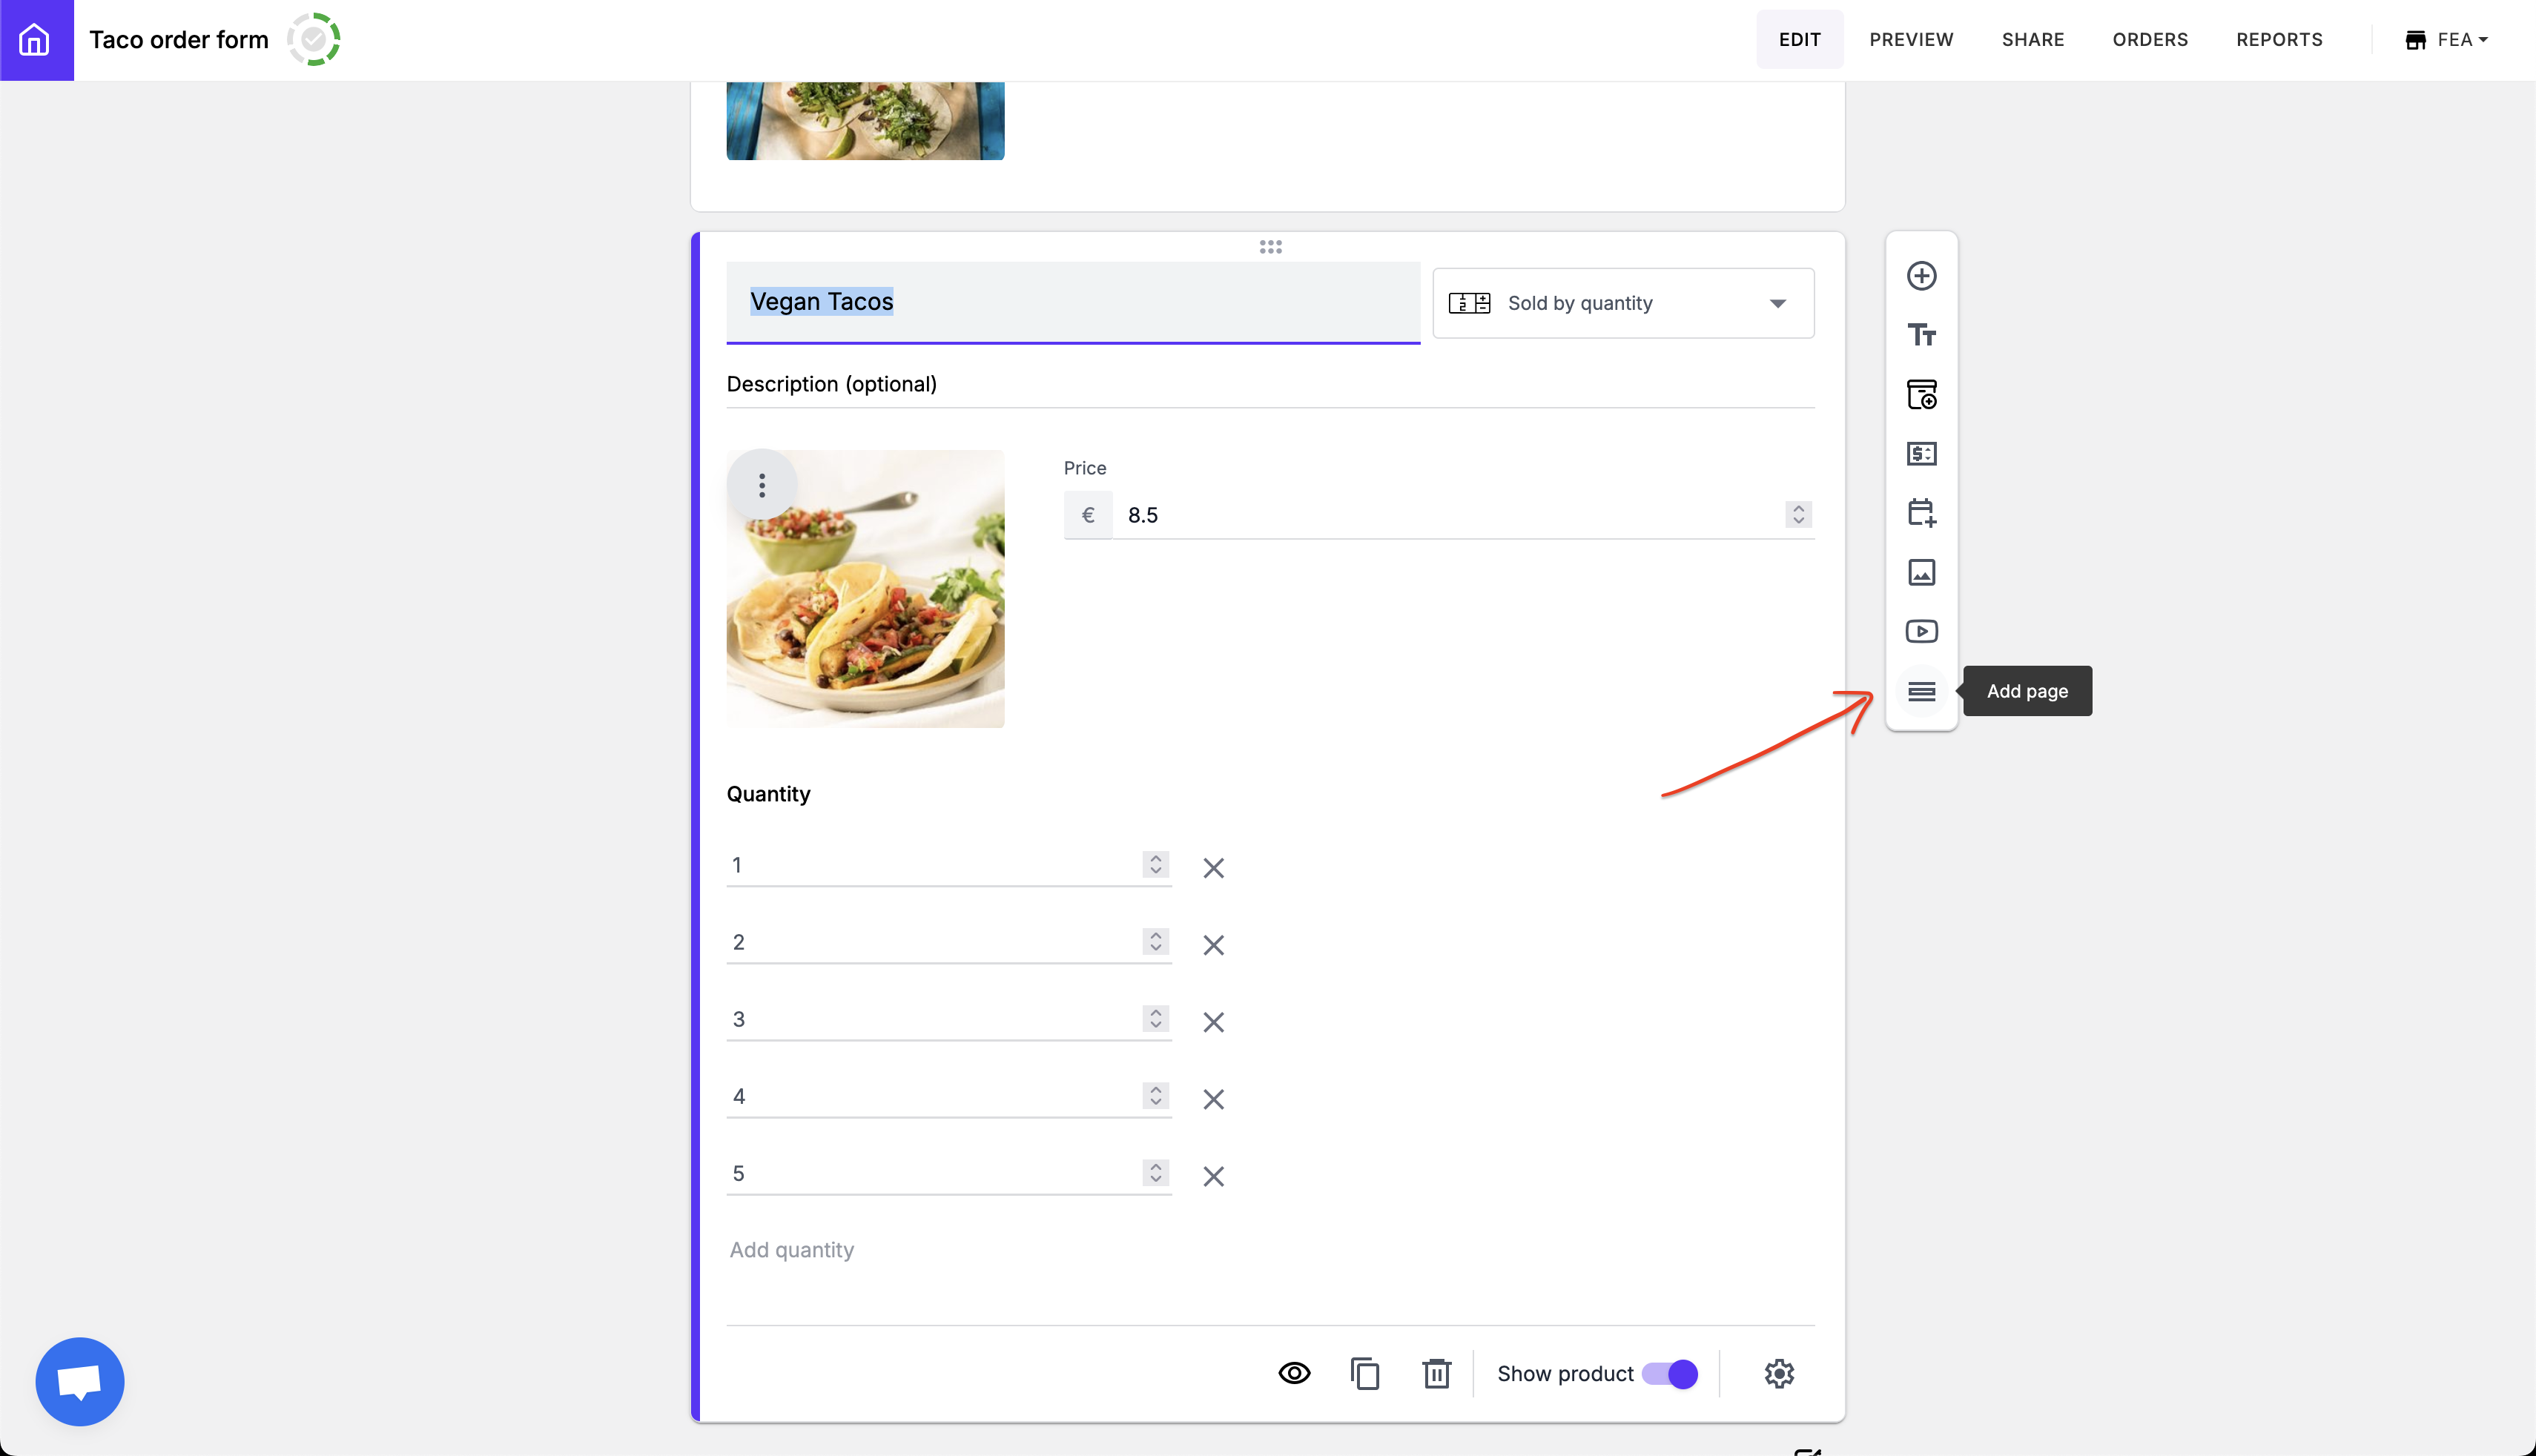Click the Taco order form title

[x=179, y=40]
